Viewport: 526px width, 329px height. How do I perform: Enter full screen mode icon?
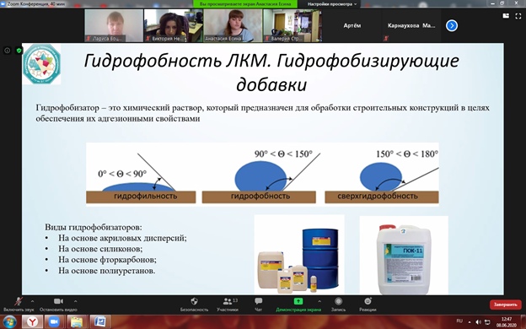(518, 16)
